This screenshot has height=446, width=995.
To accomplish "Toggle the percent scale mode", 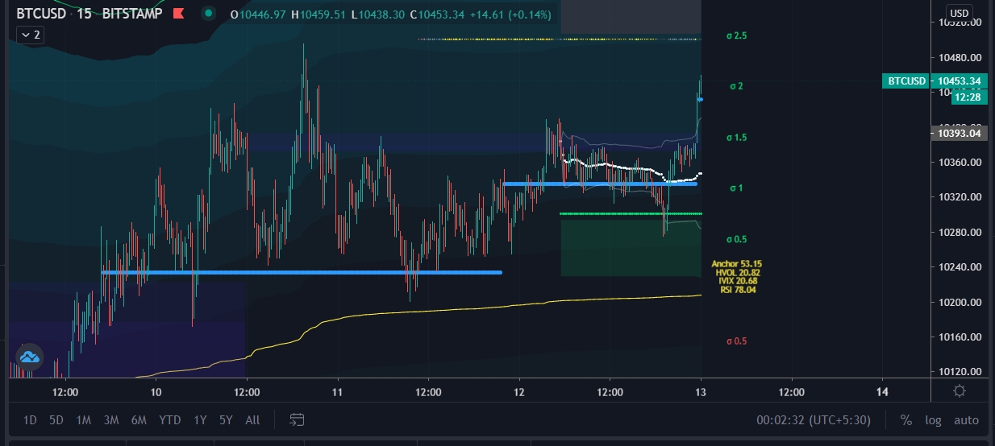I will click(906, 420).
